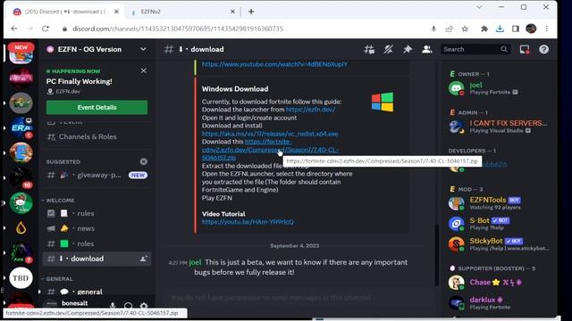This screenshot has width=572, height=321.
Task: Toggle microphone mute in user panel
Action: (x=113, y=305)
